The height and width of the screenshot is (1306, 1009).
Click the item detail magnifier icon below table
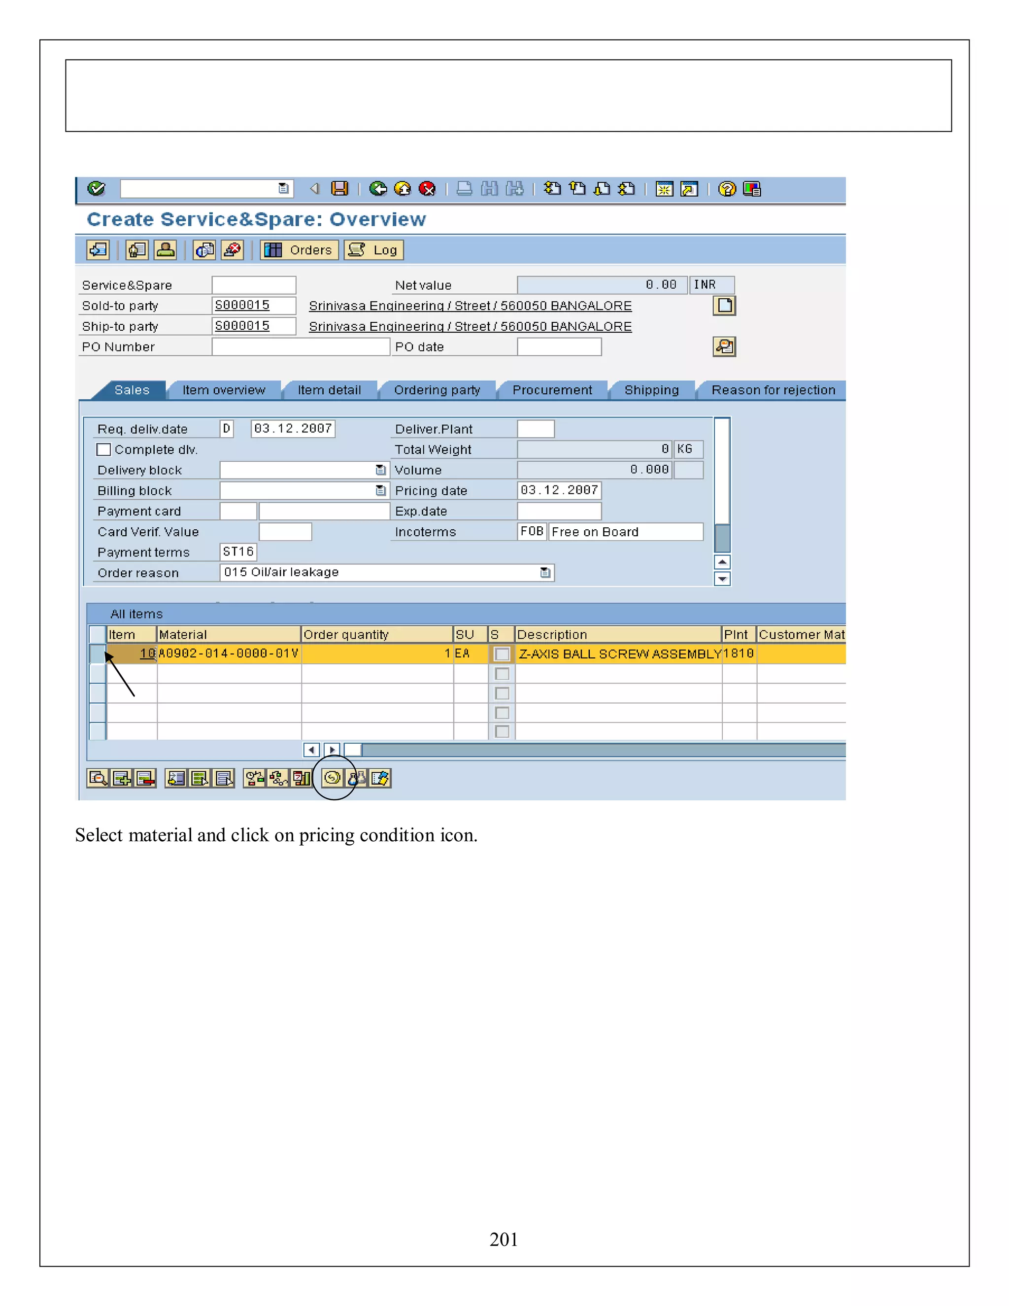click(98, 778)
